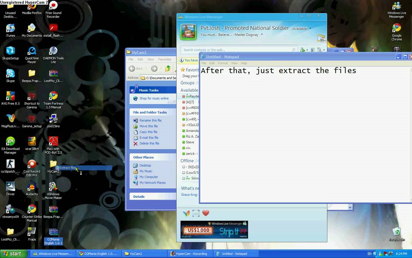This screenshot has height=258, width=412.
Task: Click Move this file link
Action: click(x=148, y=126)
